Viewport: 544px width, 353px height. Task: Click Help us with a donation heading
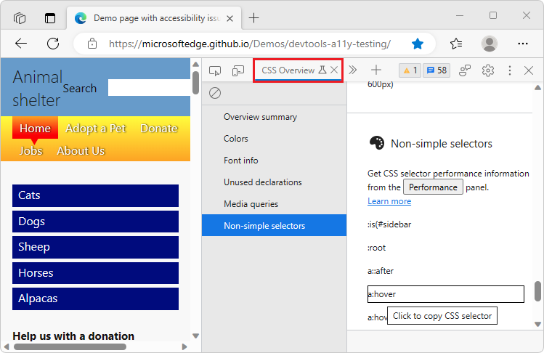73,336
